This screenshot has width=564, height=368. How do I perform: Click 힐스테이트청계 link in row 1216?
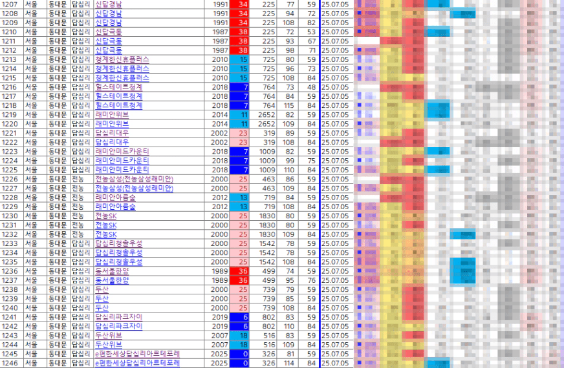(x=119, y=87)
